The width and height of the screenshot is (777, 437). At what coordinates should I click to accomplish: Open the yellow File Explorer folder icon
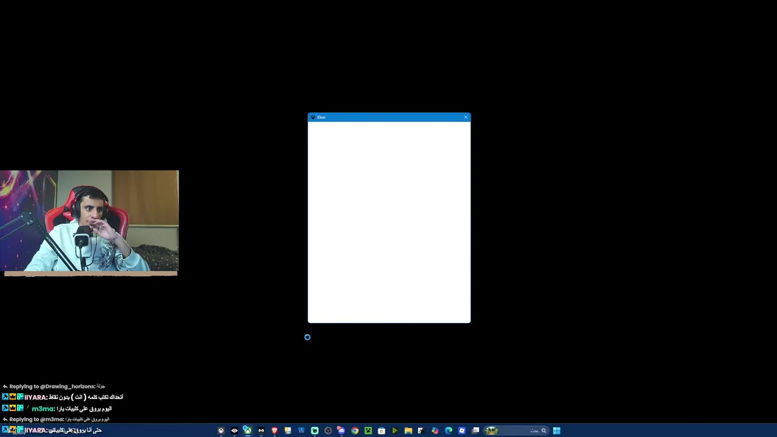[408, 431]
